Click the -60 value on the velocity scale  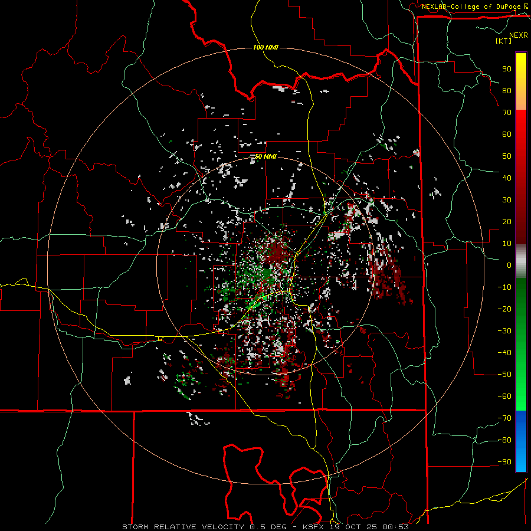pos(504,396)
